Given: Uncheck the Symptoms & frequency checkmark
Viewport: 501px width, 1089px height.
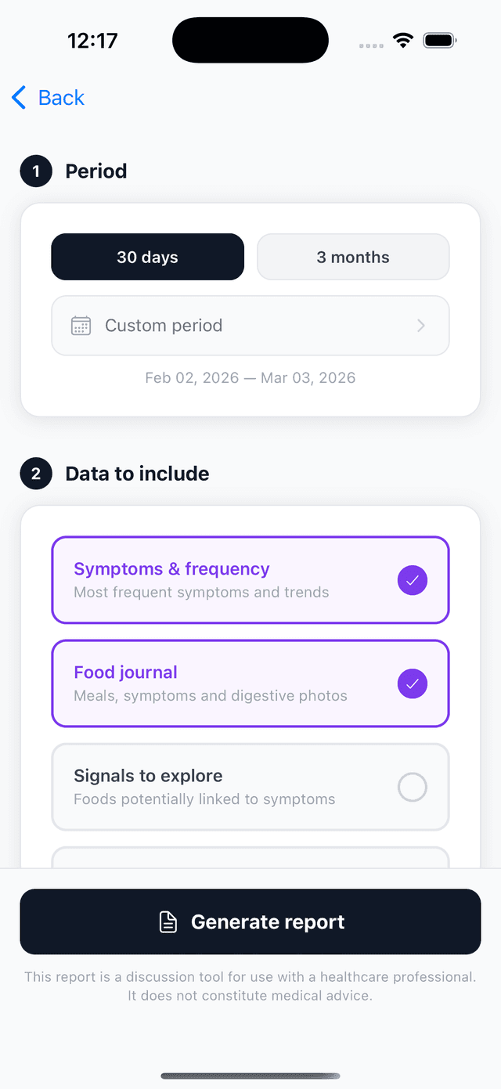Looking at the screenshot, I should coord(412,579).
